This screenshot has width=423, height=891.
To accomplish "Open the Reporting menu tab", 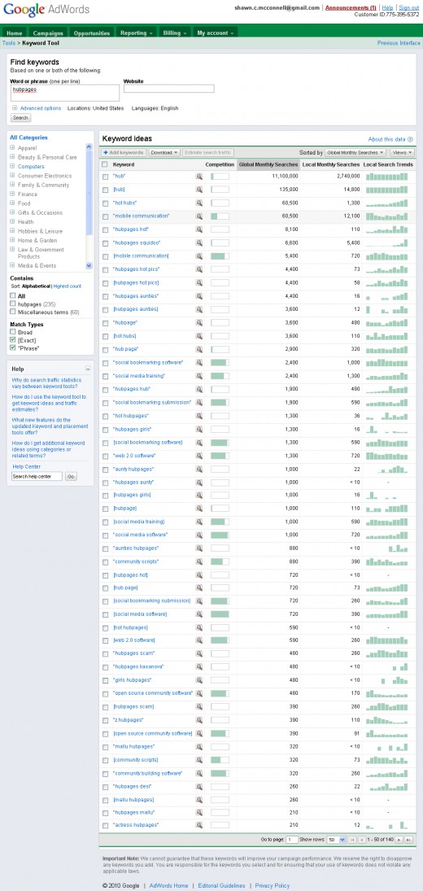I will click(x=136, y=33).
